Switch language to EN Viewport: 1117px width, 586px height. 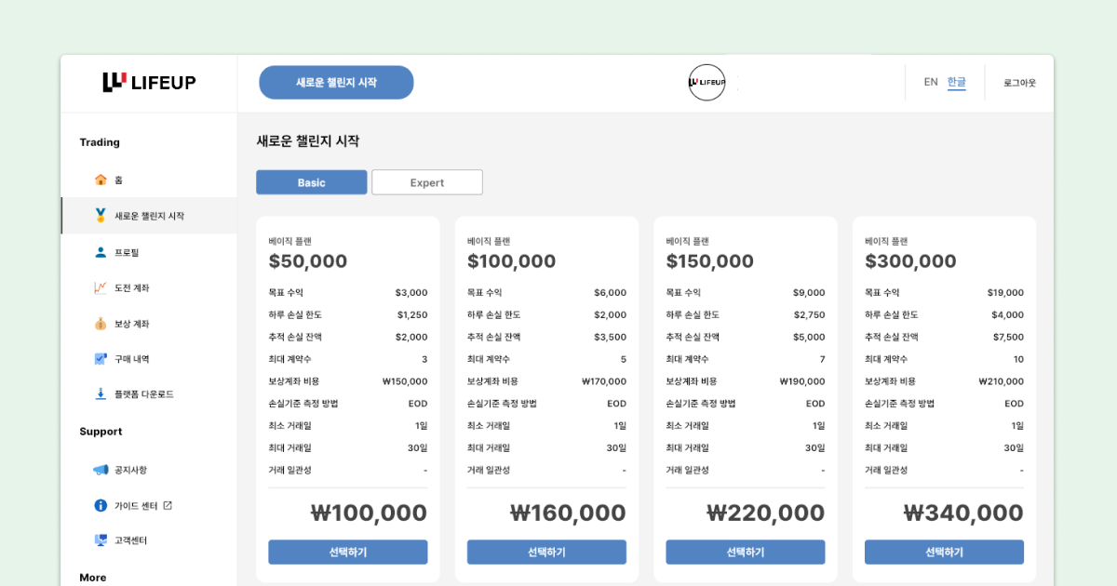tap(931, 82)
